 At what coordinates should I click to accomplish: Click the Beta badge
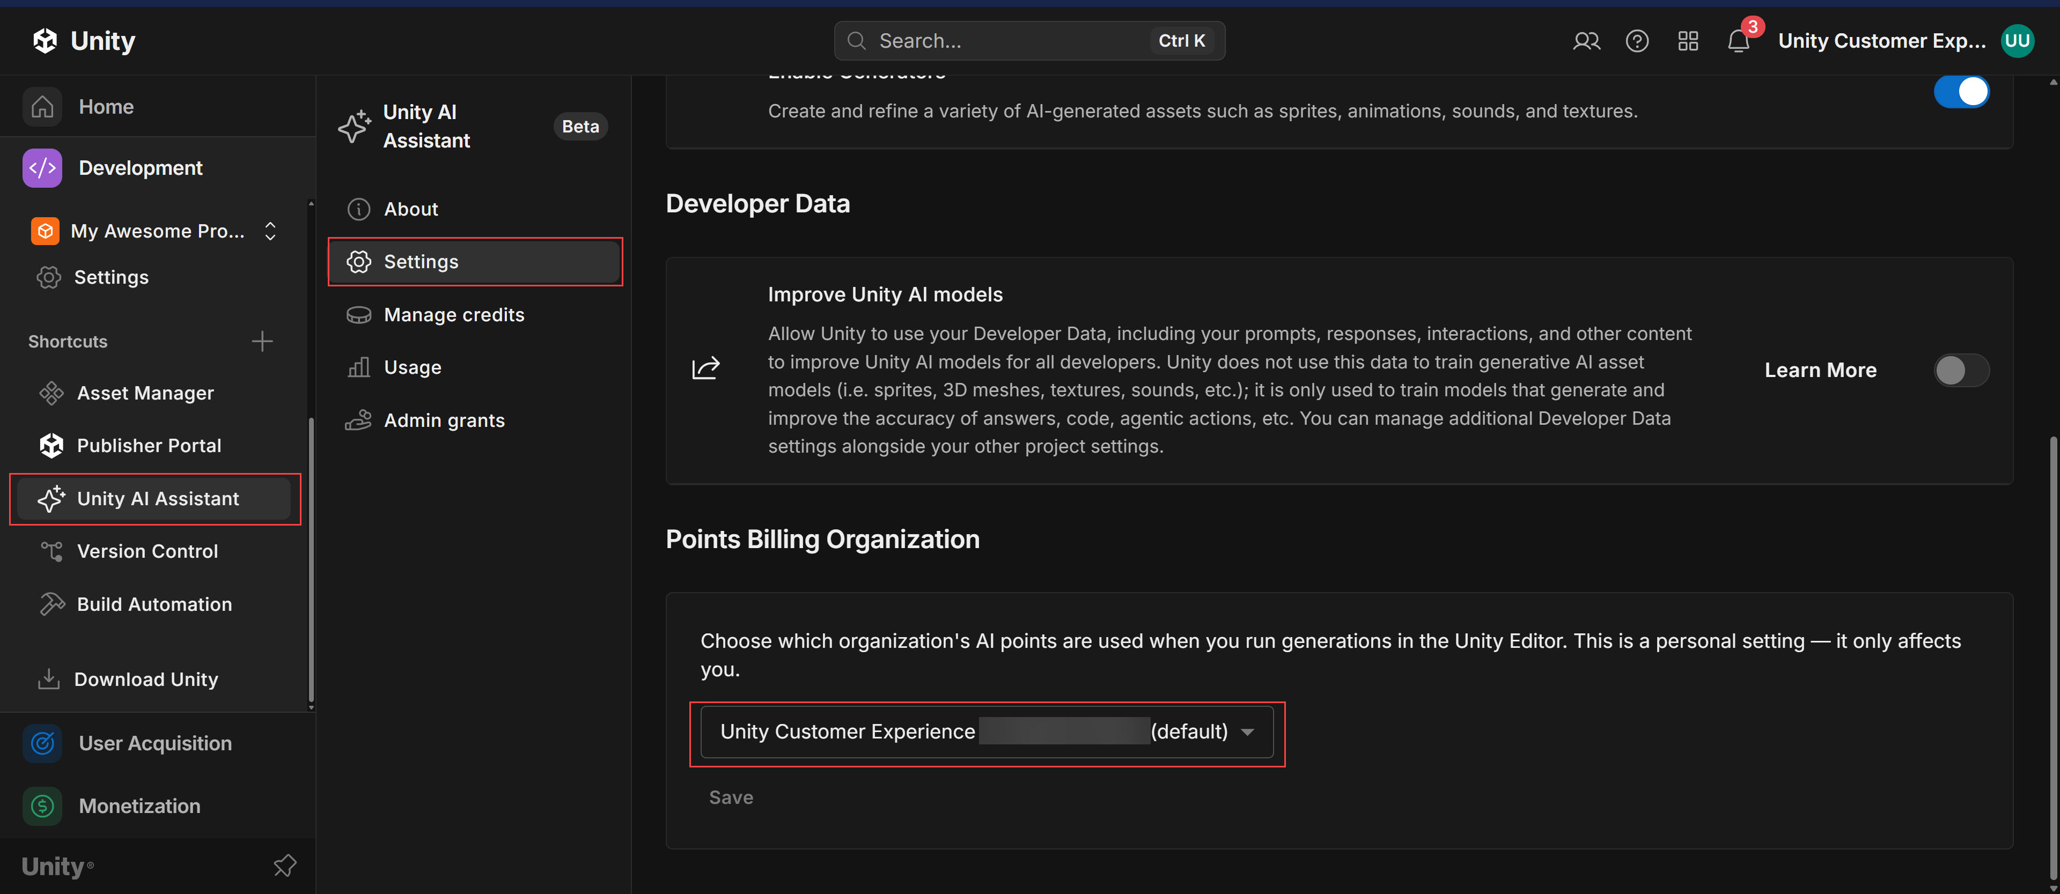(x=580, y=127)
